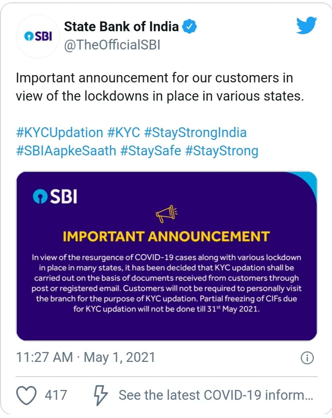The width and height of the screenshot is (332, 418).
Task: Click the Twitter bird logo
Action: tap(306, 26)
